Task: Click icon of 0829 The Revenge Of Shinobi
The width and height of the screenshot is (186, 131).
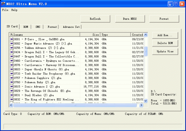Action: click(x=12, y=91)
